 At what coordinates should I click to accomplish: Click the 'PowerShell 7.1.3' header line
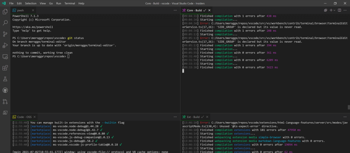(26, 16)
